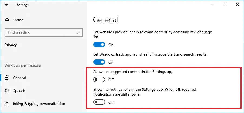Turn off language list website access toggle
This screenshot has height=113, width=244.
coord(99,45)
